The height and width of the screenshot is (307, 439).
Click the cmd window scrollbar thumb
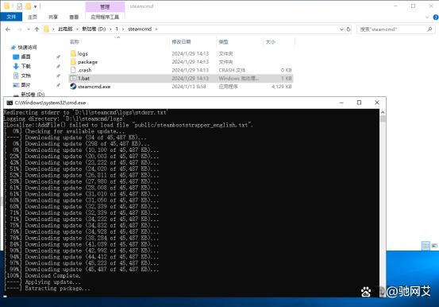pos(383,119)
